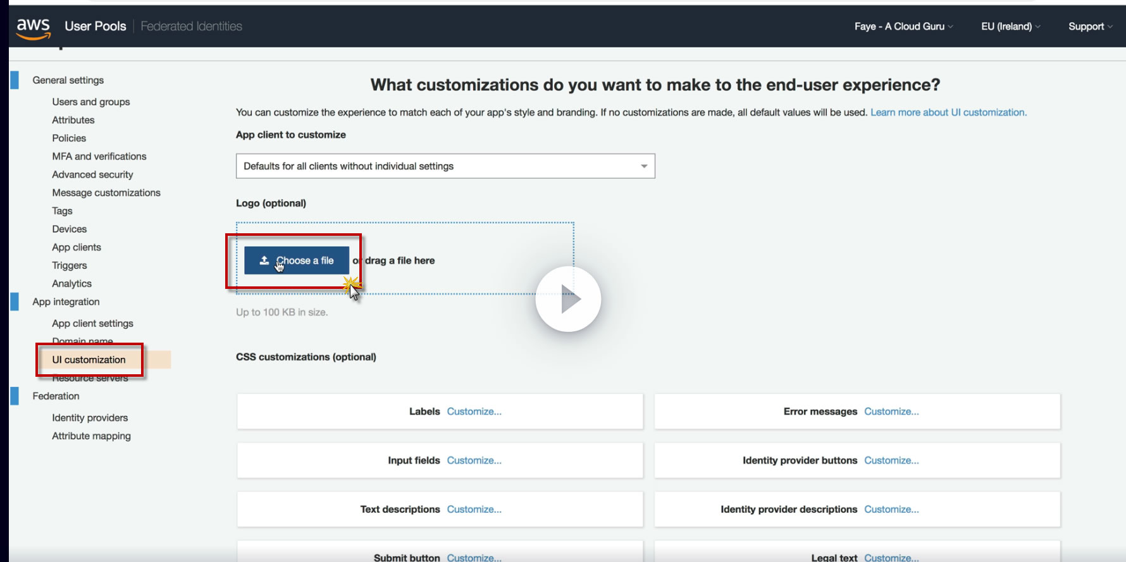
Task: Customize the Error messages CSS
Action: point(891,412)
